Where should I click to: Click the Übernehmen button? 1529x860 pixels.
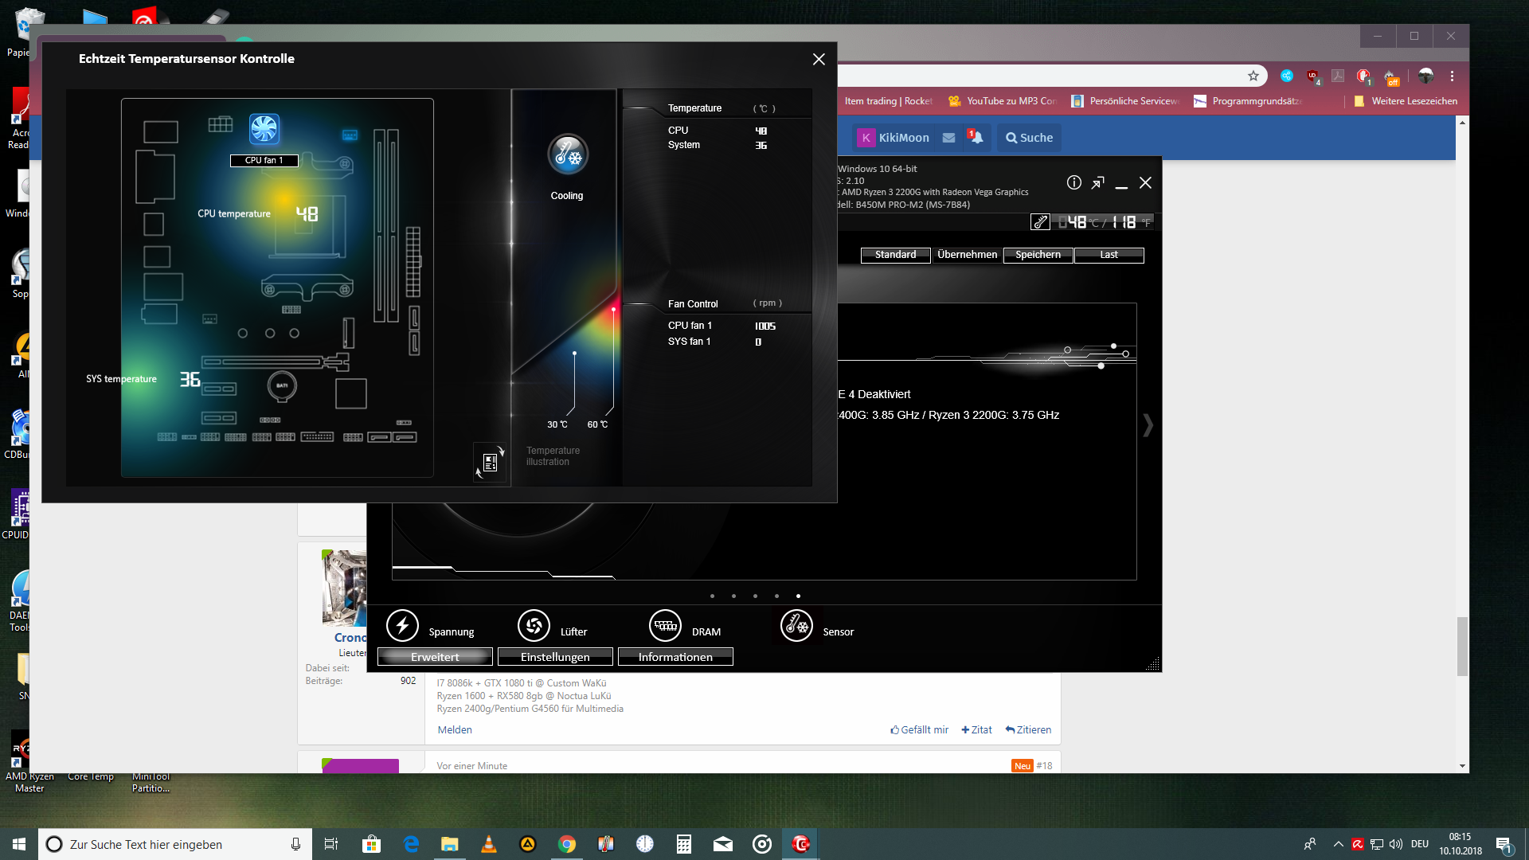pos(966,254)
